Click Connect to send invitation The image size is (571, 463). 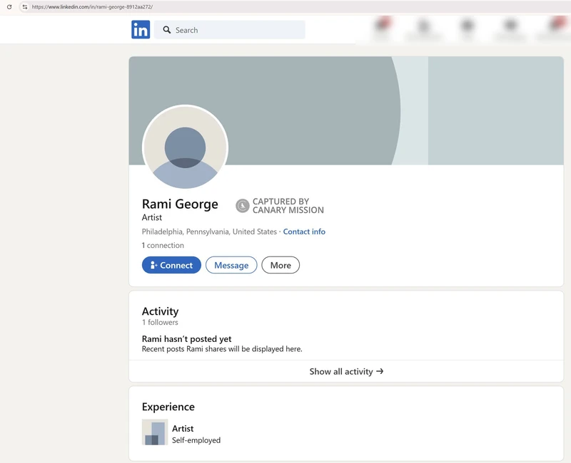[171, 265]
